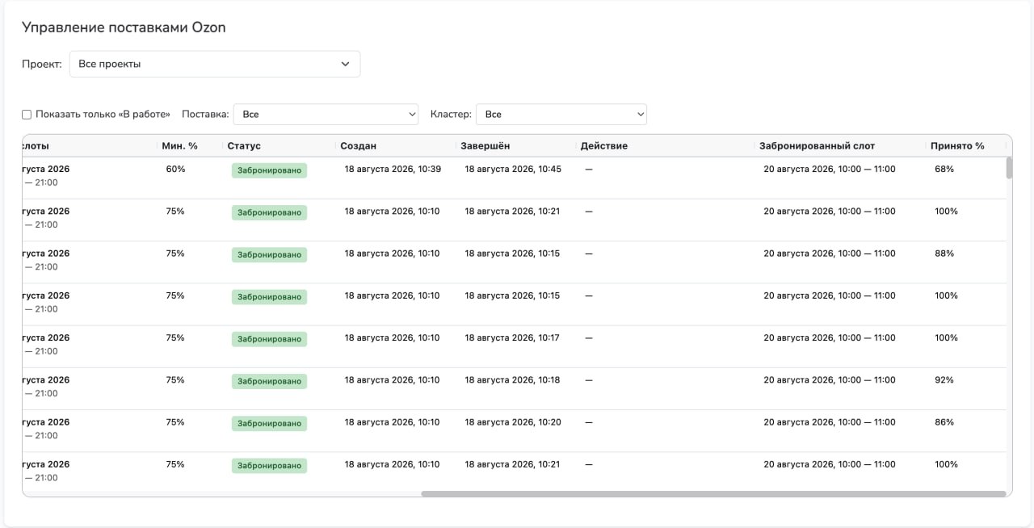The image size is (1034, 528).
Task: Click the action dash in the 60% row
Action: pos(589,169)
